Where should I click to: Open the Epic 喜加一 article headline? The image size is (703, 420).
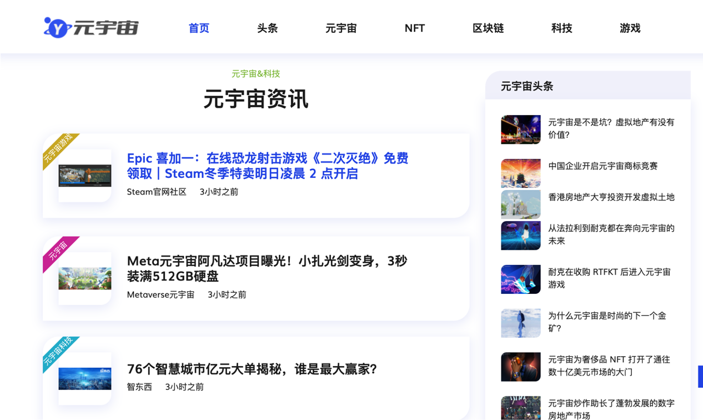point(268,166)
